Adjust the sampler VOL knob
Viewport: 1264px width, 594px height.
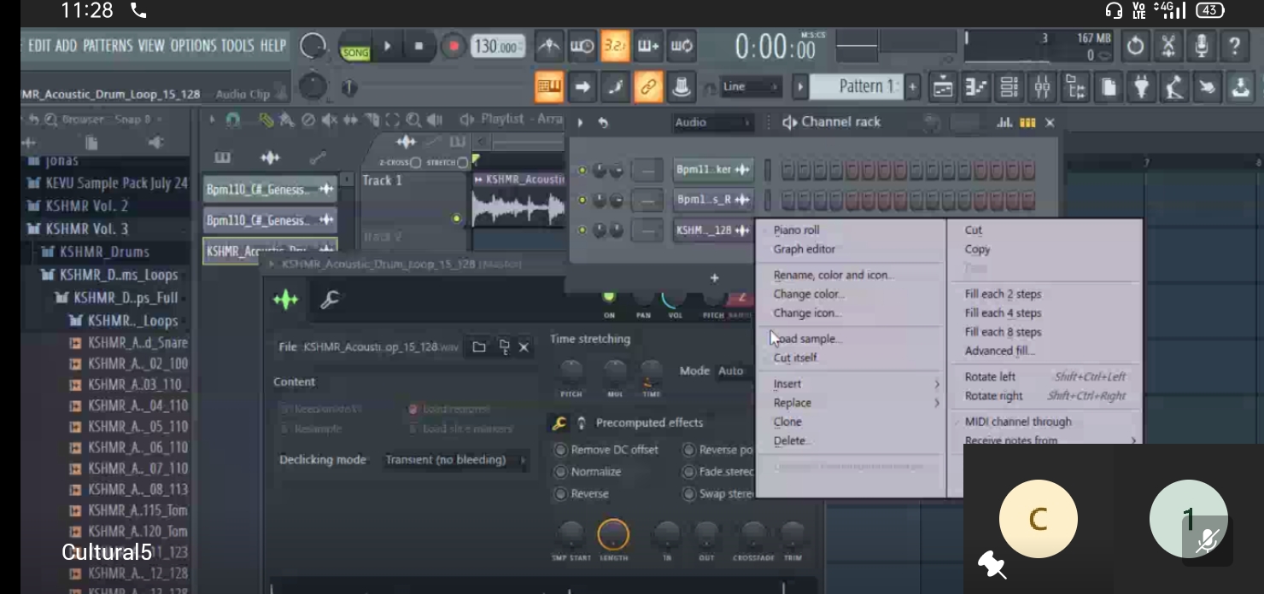click(x=673, y=299)
